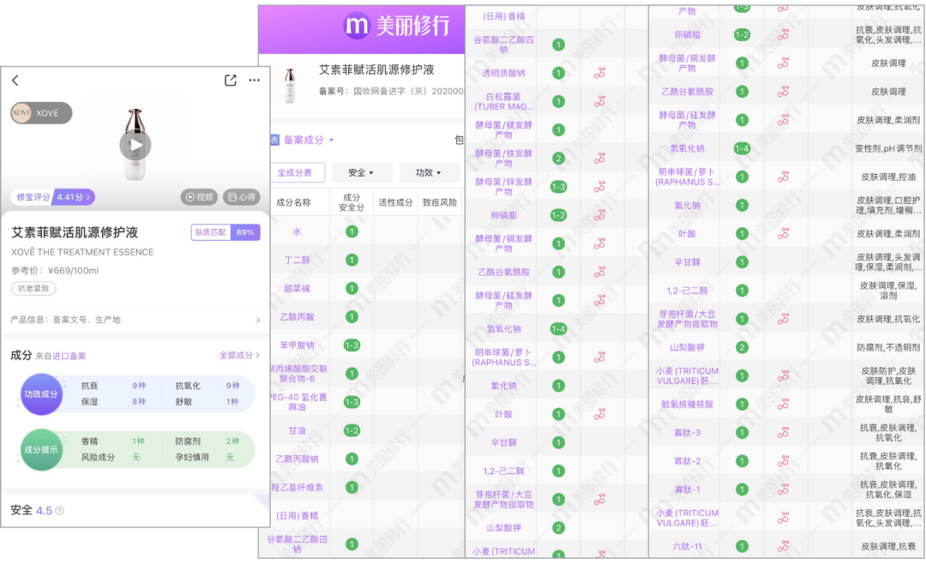
Task: Tap the 成分提示 circle
Action: click(41, 449)
